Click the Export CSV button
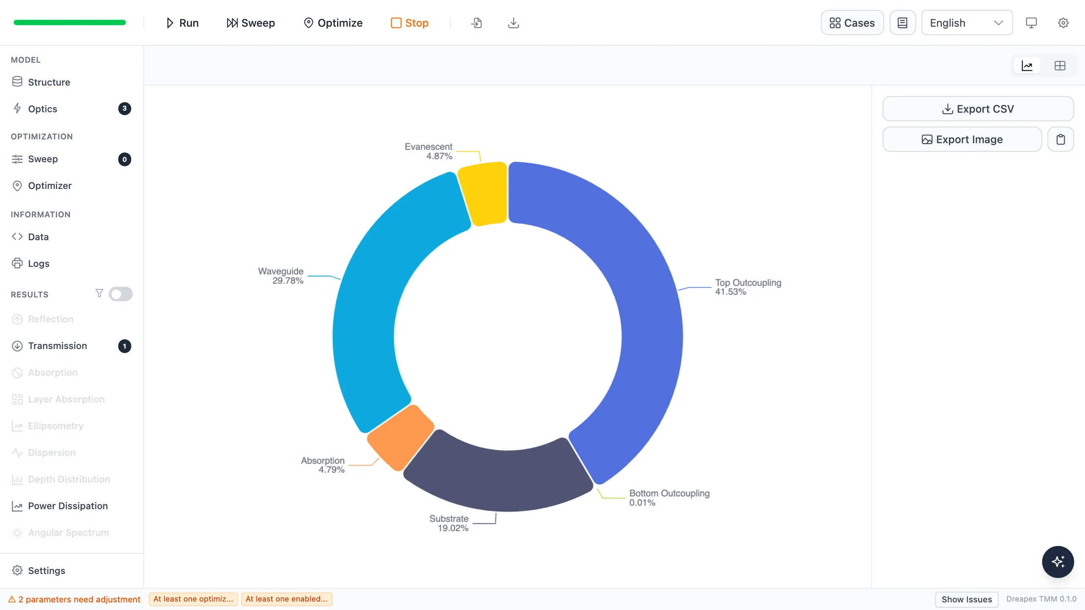 point(978,109)
